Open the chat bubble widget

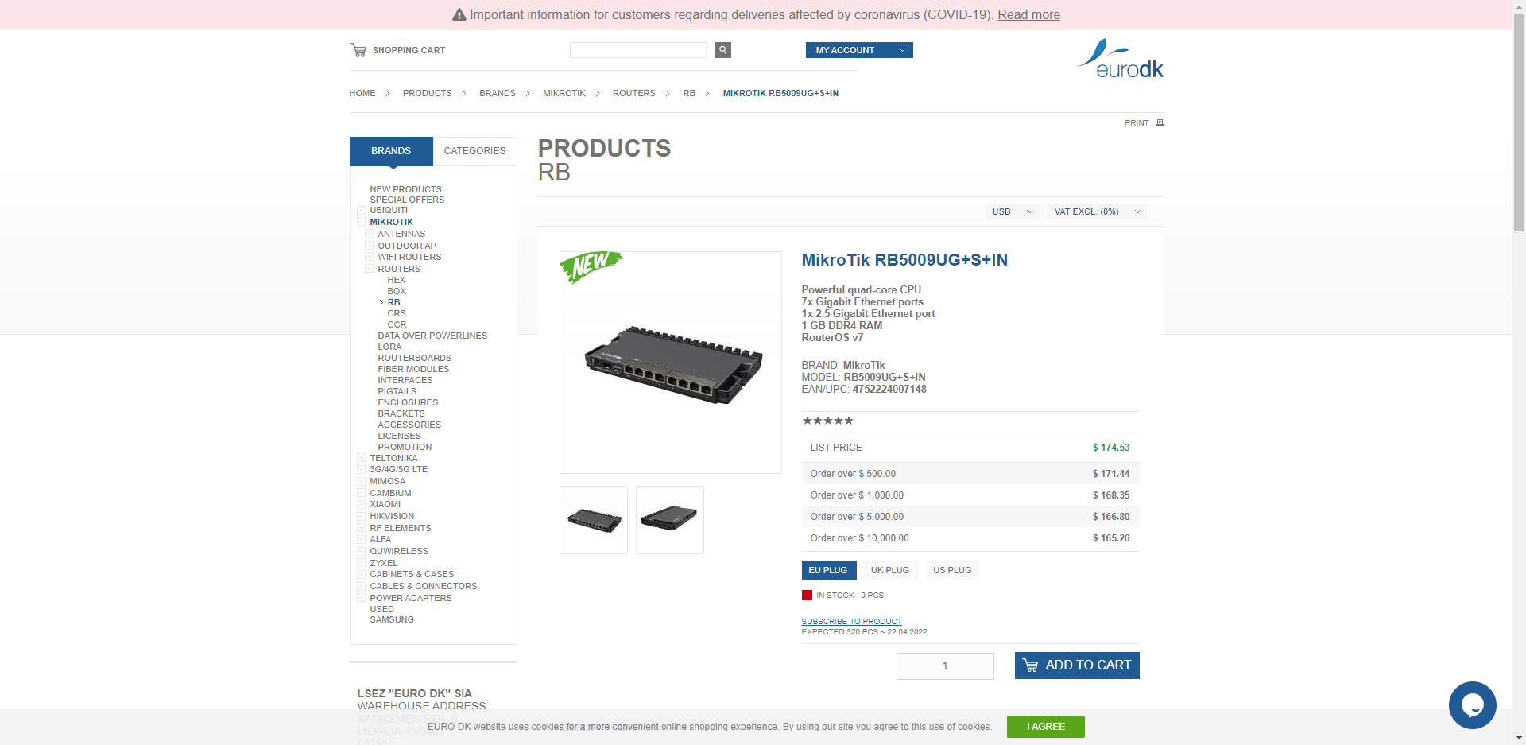1472,704
